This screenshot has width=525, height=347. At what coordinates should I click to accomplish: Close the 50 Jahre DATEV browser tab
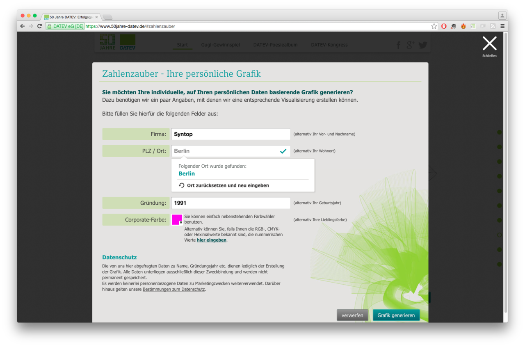coord(96,17)
